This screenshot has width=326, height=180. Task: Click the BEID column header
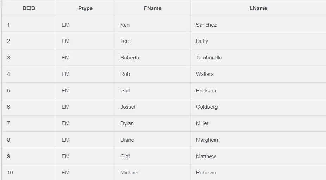coord(29,8)
